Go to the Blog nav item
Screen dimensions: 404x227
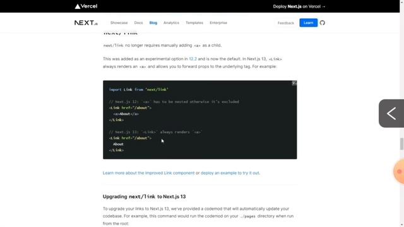(153, 23)
